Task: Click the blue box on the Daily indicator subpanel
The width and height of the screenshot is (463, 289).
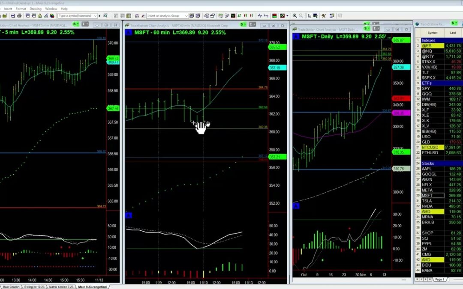Action: tap(296, 206)
